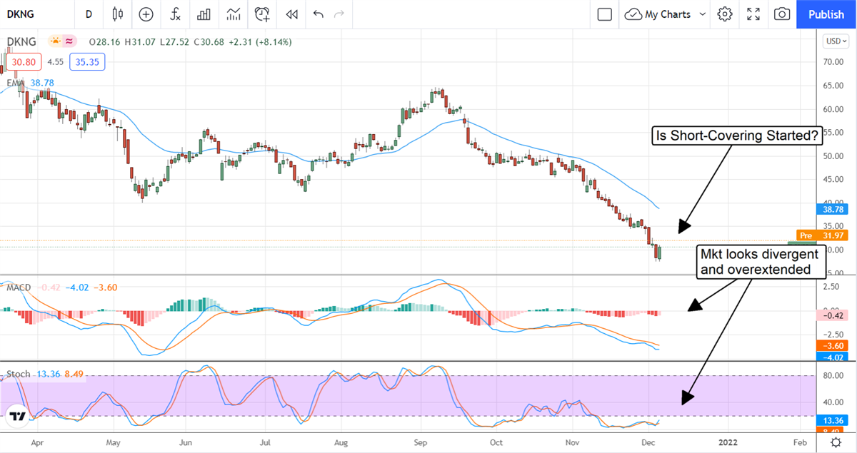Screen dimensions: 857x453
Task: Create an alert with the alarm clock icon
Action: (262, 14)
